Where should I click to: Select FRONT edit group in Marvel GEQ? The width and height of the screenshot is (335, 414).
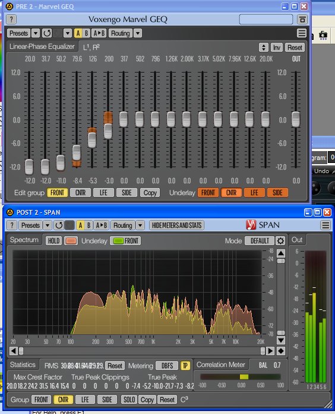57,193
